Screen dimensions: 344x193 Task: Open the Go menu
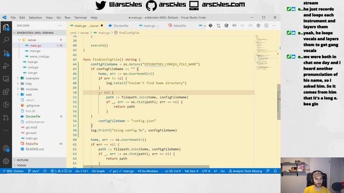click(59, 18)
